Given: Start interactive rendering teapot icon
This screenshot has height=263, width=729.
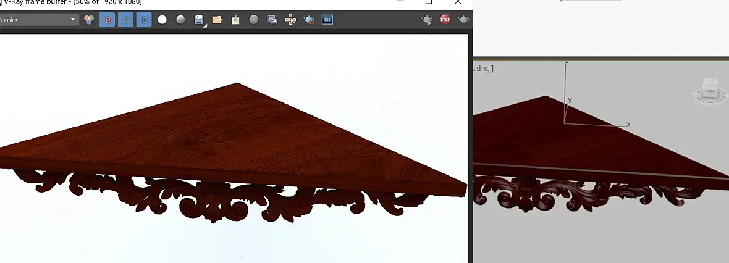Looking at the screenshot, I should 428,20.
